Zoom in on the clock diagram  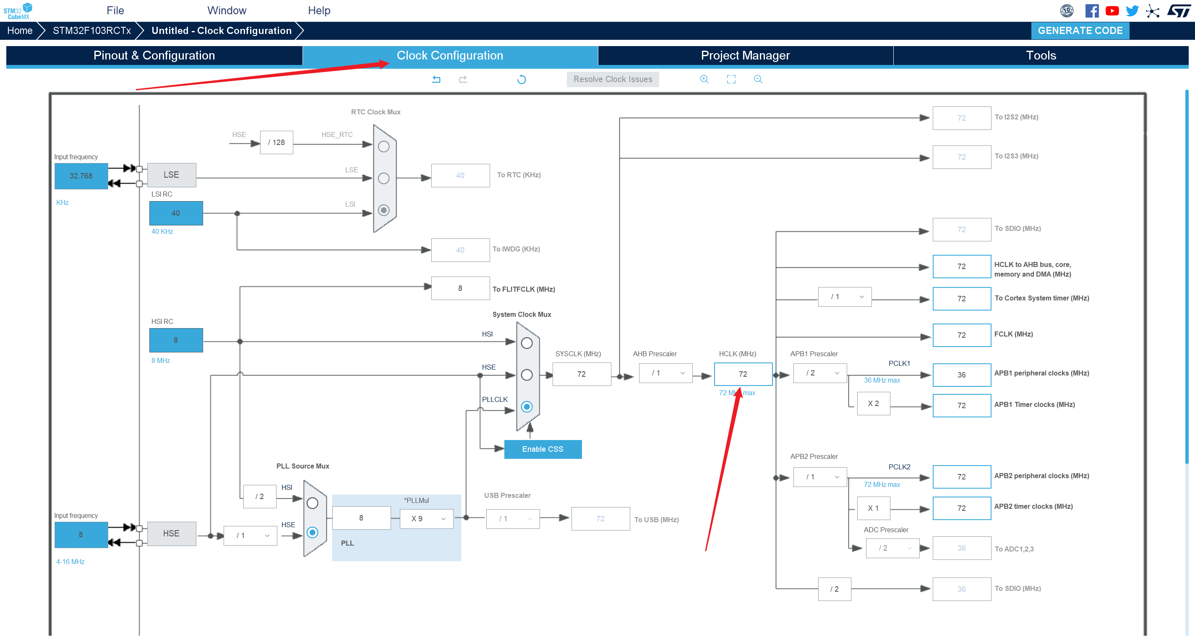[x=704, y=79]
